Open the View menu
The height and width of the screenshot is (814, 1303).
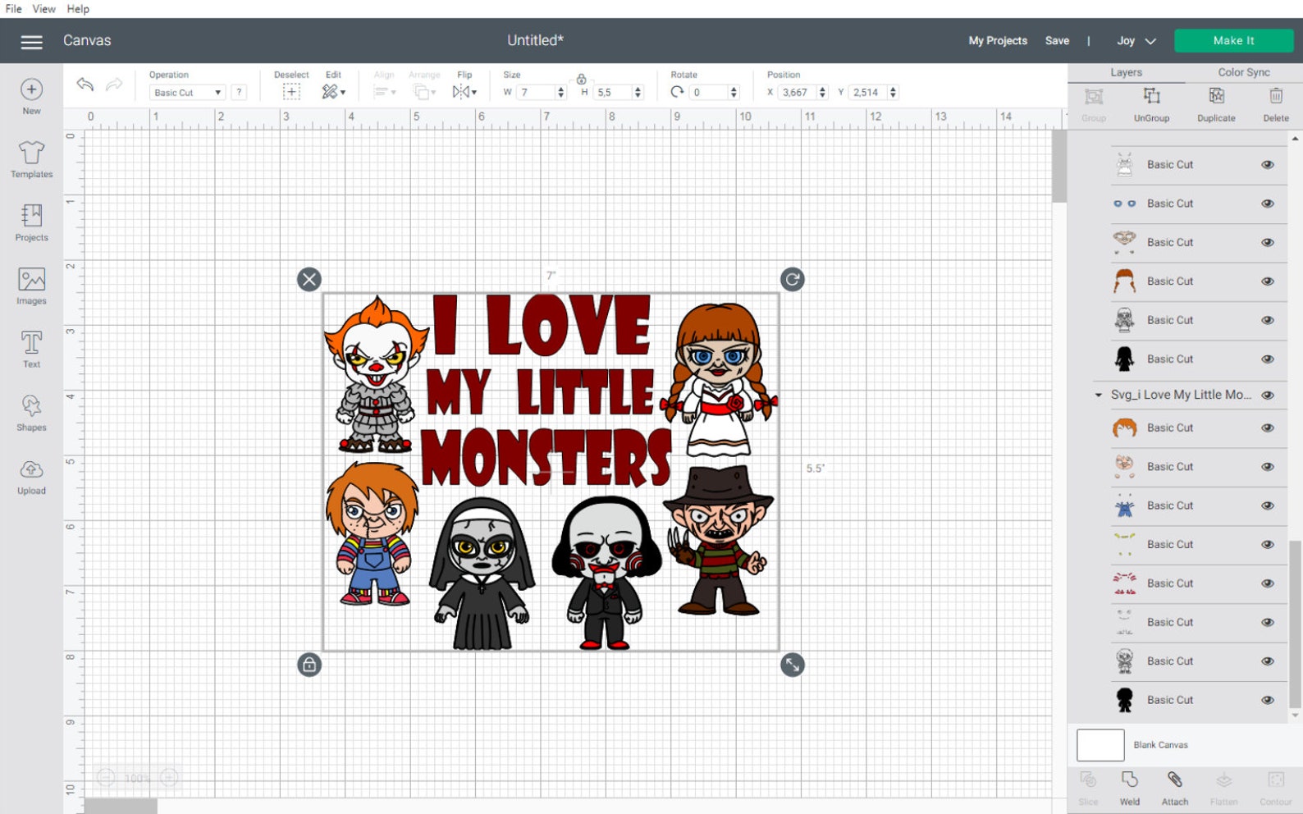[x=43, y=9]
